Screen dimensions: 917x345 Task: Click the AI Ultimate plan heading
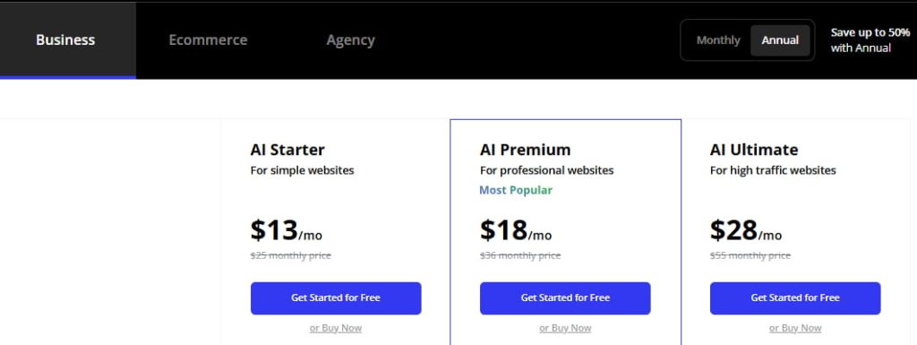click(754, 150)
